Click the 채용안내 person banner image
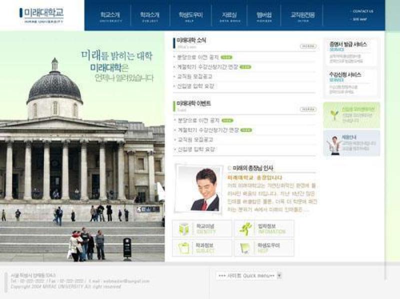The image size is (400, 299). click(x=333, y=144)
